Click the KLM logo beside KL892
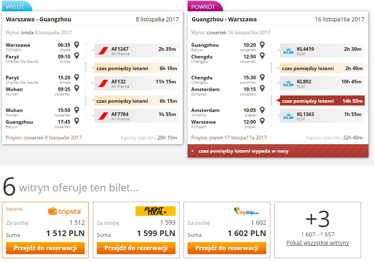 click(x=288, y=83)
